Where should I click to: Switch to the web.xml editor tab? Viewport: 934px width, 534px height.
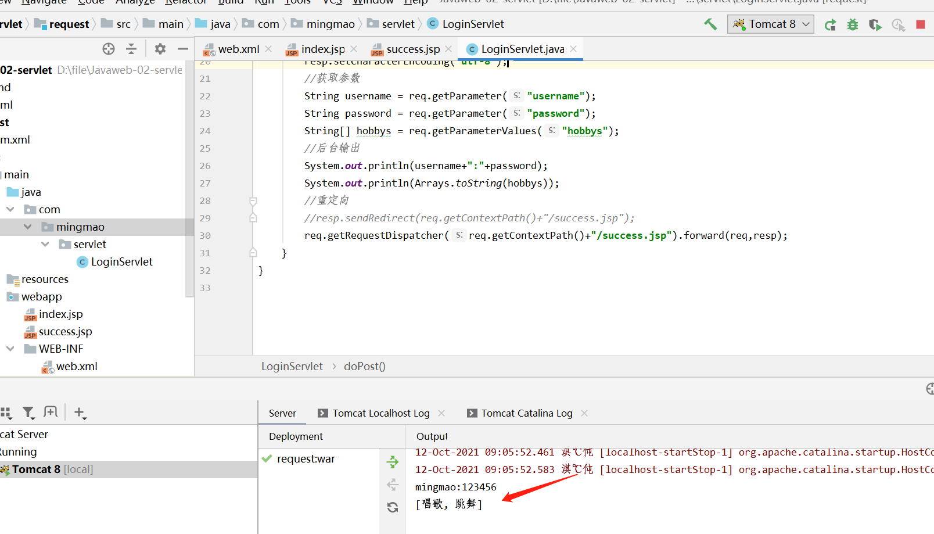(x=231, y=49)
